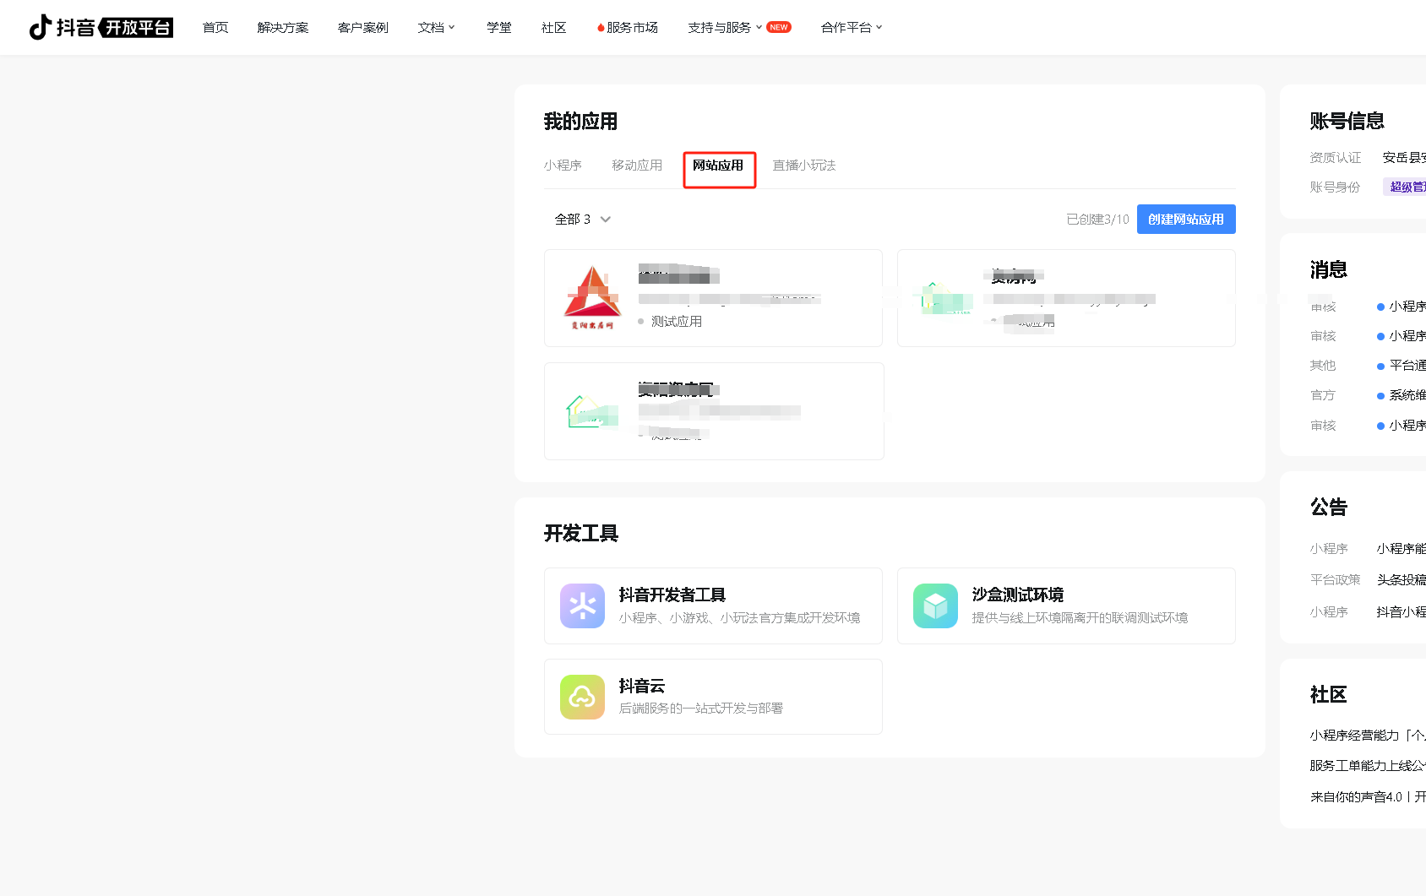Click the house logo of third app
Image resolution: width=1426 pixels, height=896 pixels.
point(591,412)
